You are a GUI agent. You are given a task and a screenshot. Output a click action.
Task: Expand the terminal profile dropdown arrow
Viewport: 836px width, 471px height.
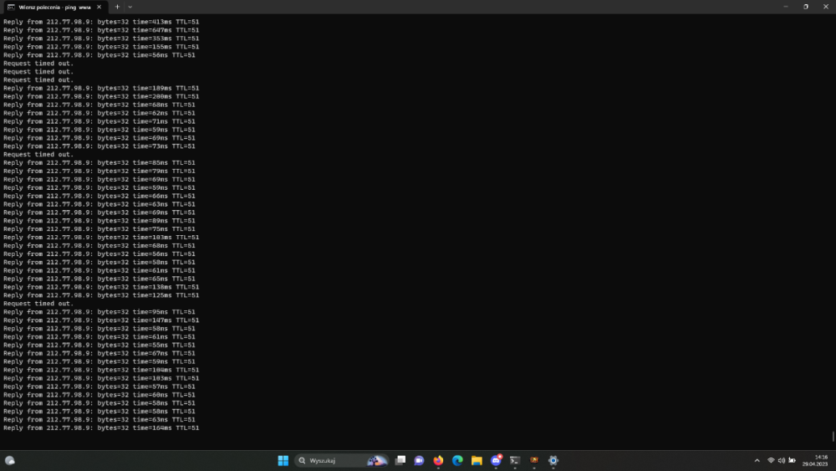point(130,7)
